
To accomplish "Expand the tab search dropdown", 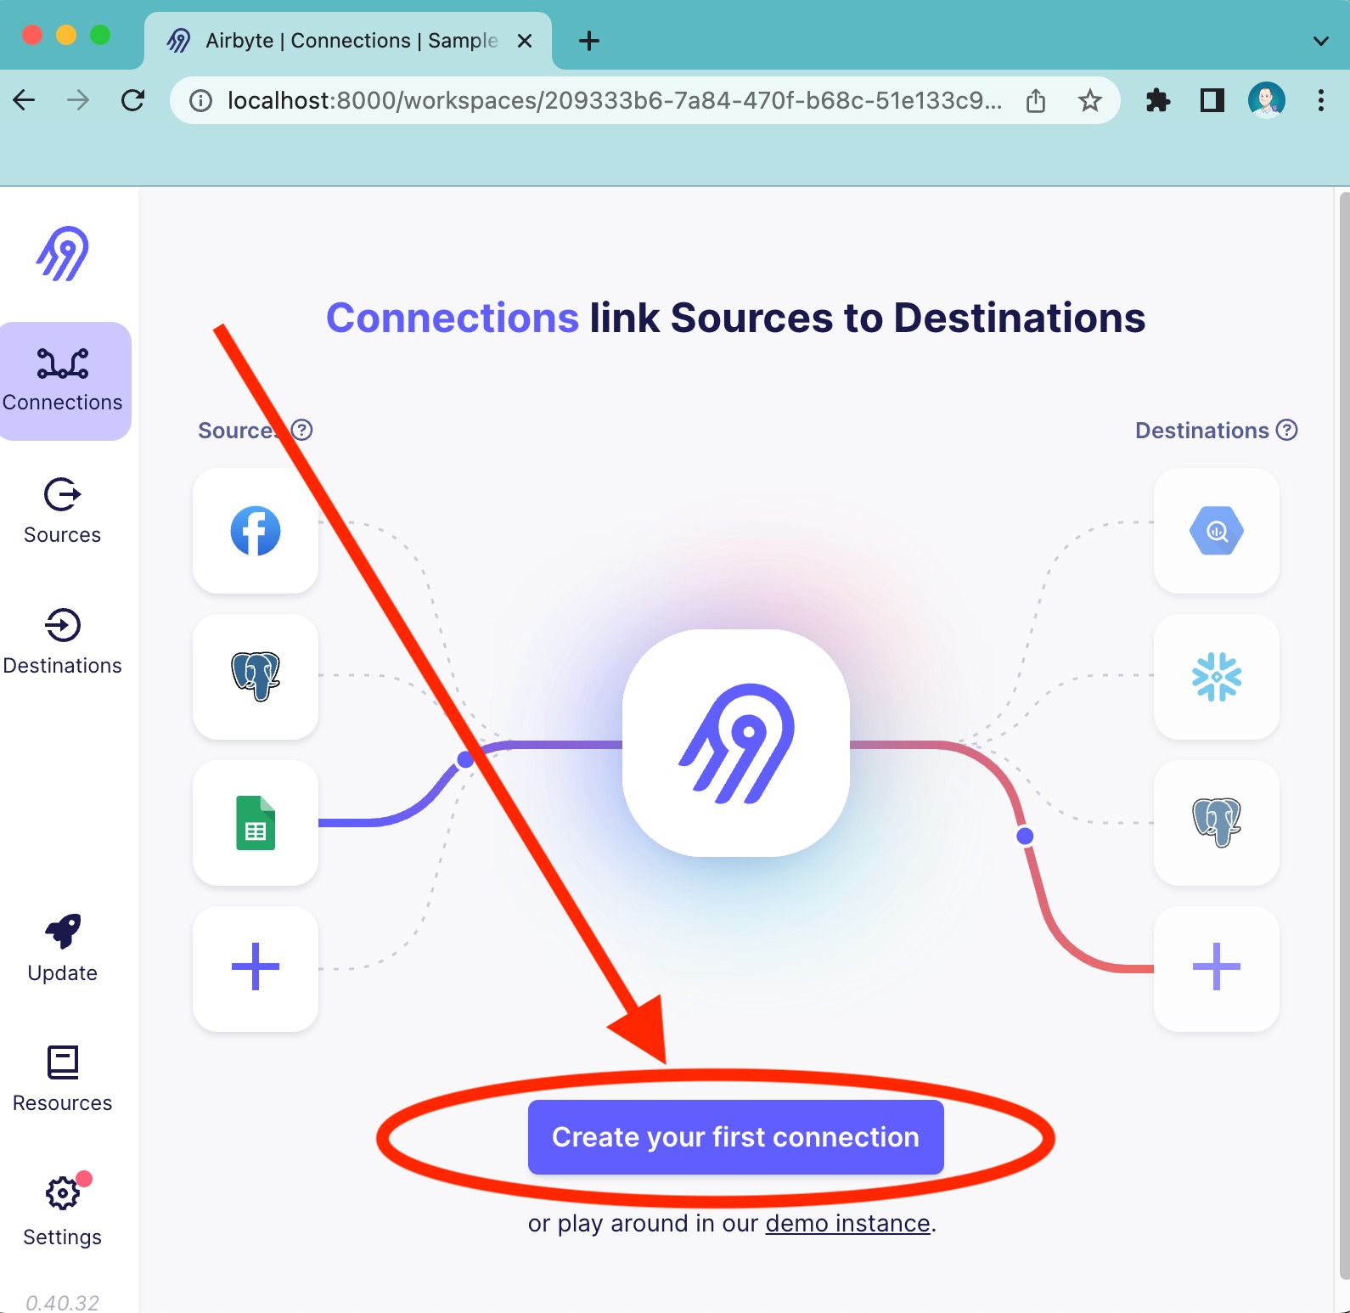I will point(1321,41).
